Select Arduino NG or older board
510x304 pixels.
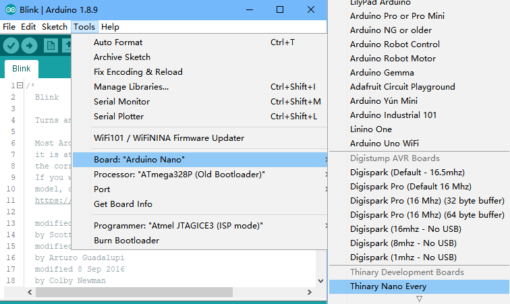(419, 30)
